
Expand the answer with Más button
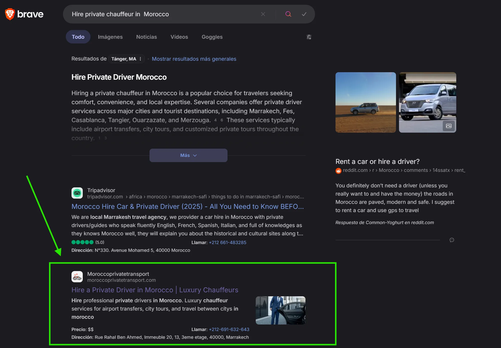[x=188, y=155]
